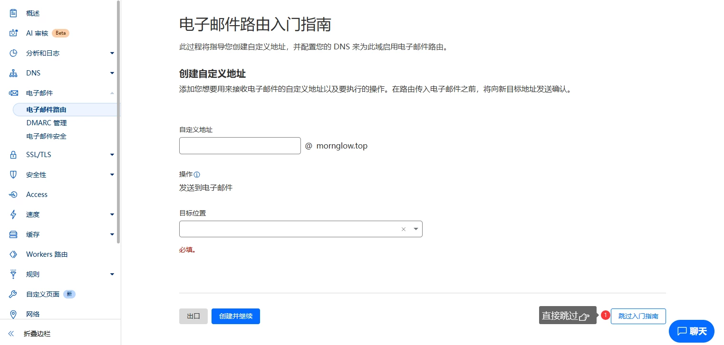Click inside the 自定义地址 input field
Screen dimensions: 724x345
240,145
